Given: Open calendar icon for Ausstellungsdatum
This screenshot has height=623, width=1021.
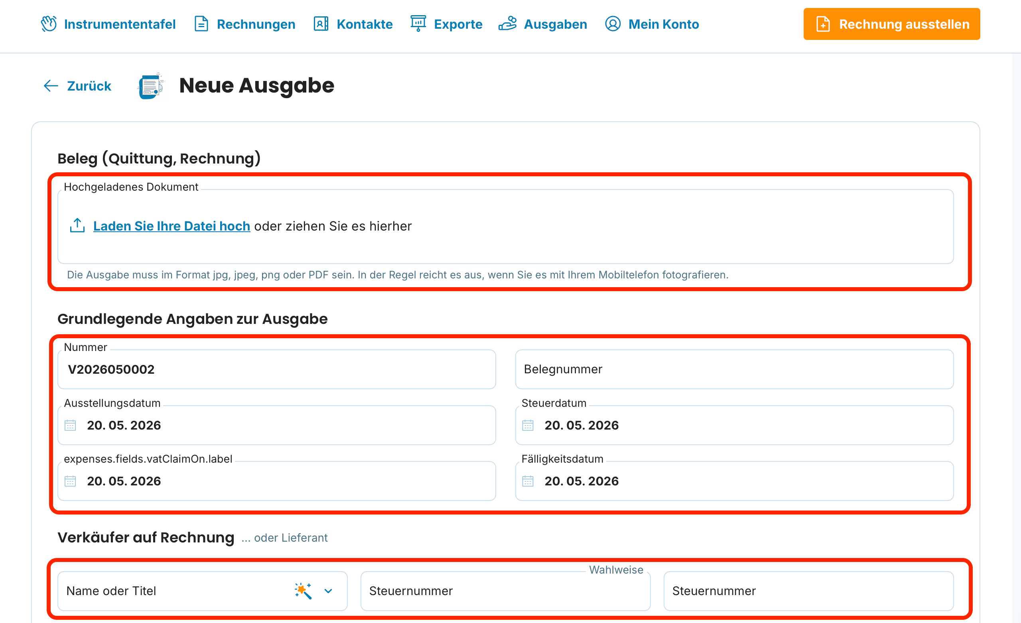Looking at the screenshot, I should 71,425.
